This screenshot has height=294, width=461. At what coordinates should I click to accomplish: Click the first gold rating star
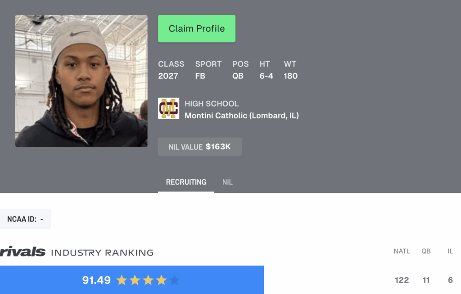coord(122,280)
